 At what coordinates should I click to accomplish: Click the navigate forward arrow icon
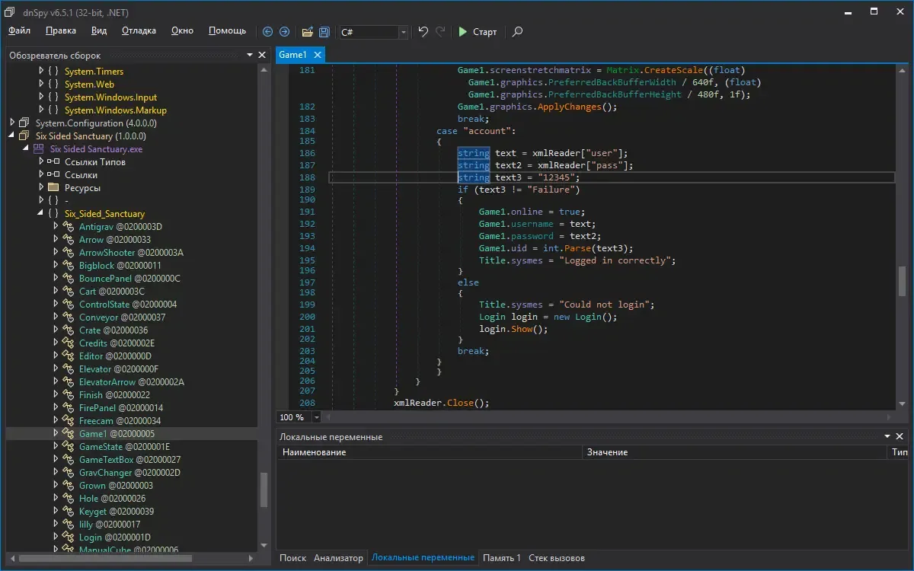point(284,32)
